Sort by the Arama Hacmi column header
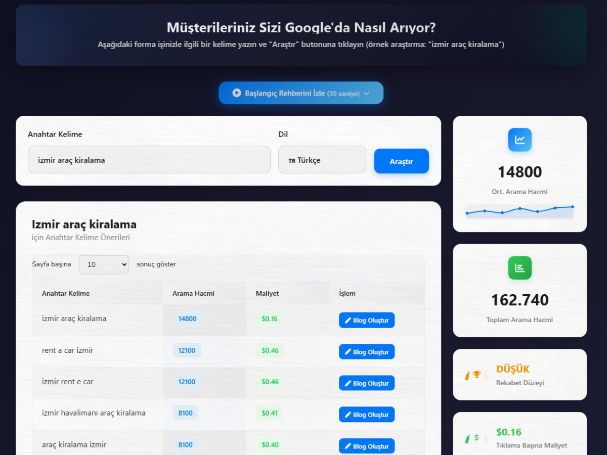Image resolution: width=607 pixels, height=455 pixels. tap(193, 293)
